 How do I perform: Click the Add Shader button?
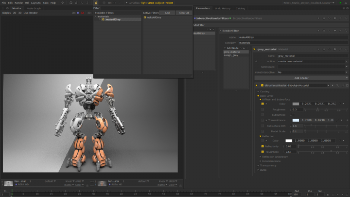click(301, 78)
